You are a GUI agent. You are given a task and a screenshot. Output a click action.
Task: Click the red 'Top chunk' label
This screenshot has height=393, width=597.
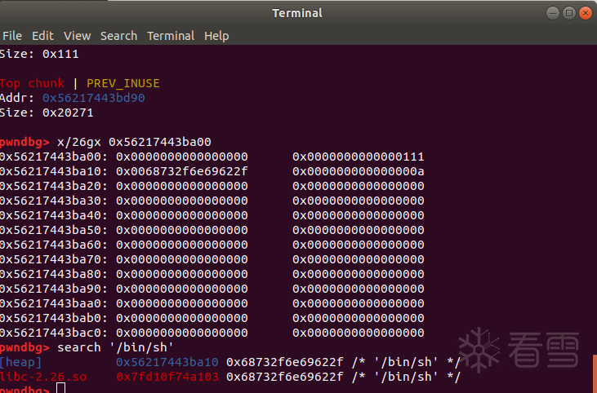31,83
